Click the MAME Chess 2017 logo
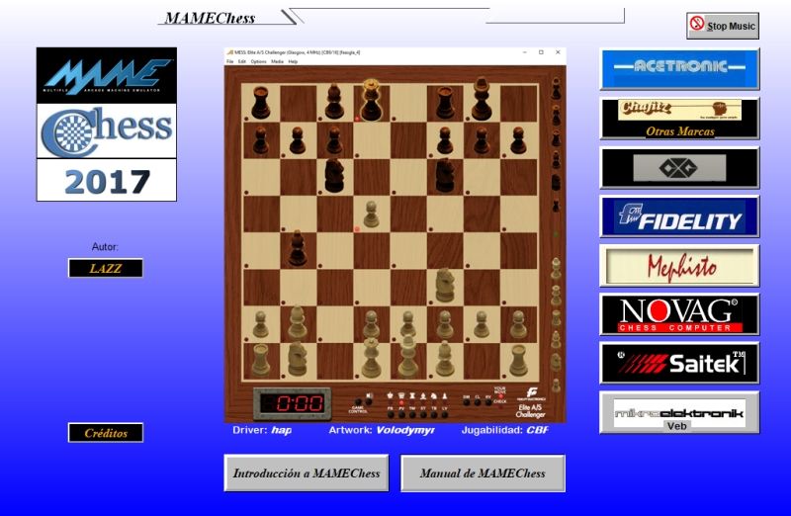The height and width of the screenshot is (516, 791). point(107,125)
